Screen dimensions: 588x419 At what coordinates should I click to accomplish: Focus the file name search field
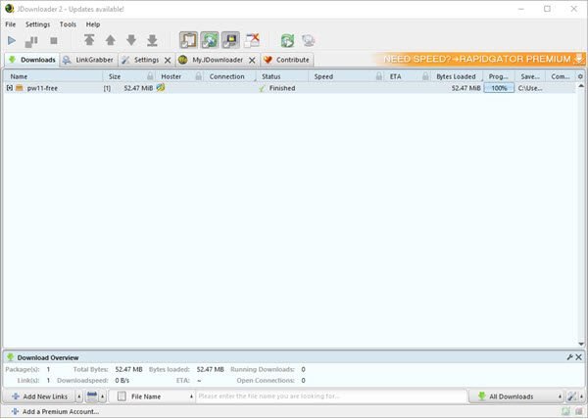click(x=331, y=396)
